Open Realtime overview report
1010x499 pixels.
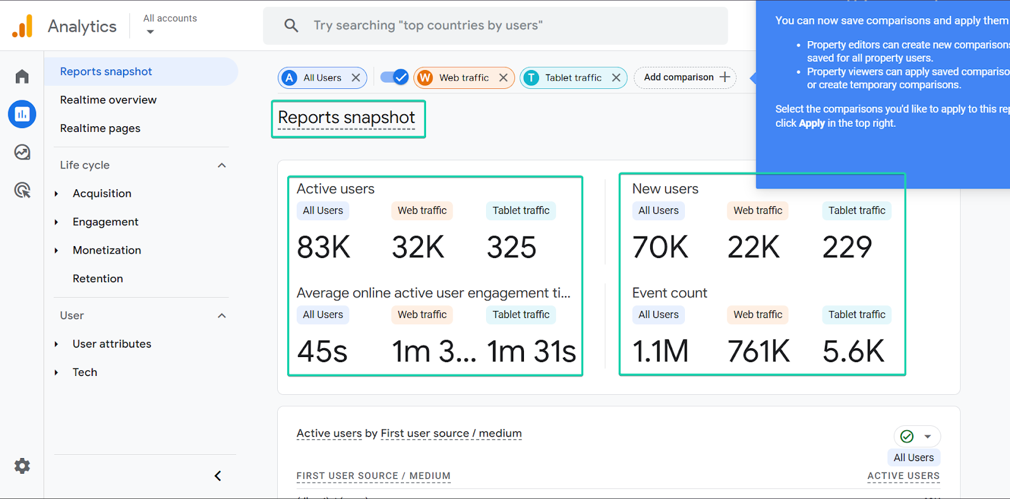(108, 100)
